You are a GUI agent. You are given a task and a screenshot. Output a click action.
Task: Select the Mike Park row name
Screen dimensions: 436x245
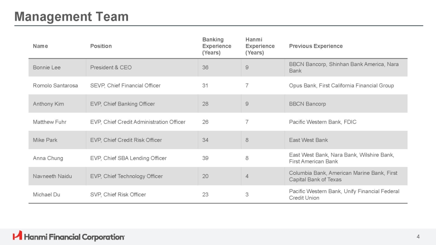point(45,140)
